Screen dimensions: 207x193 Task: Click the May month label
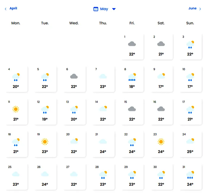click(104, 9)
